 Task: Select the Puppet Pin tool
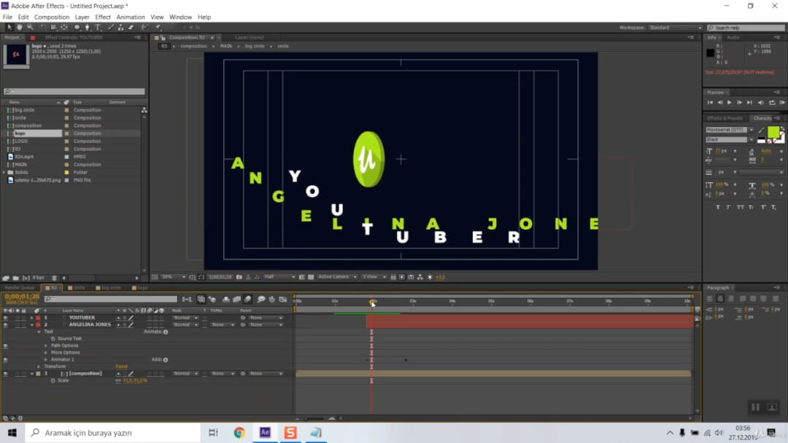tap(158, 28)
